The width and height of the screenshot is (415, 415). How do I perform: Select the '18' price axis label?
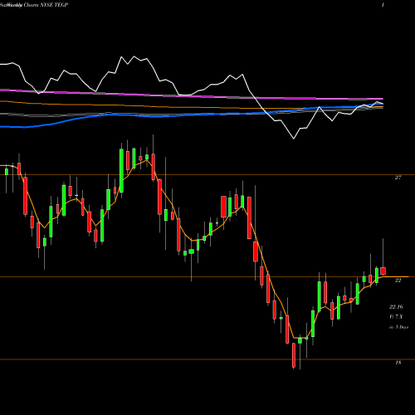pos(398,363)
